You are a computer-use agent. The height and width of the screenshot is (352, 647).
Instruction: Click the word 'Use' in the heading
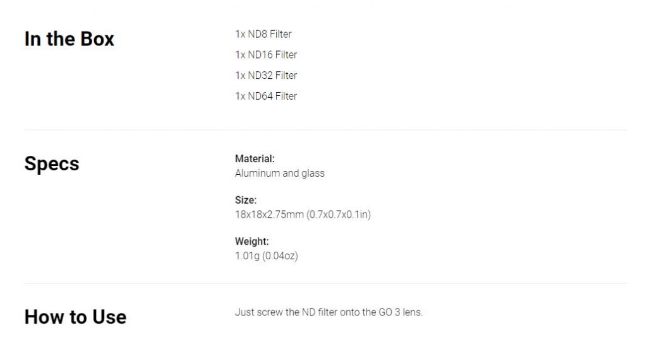click(x=109, y=317)
